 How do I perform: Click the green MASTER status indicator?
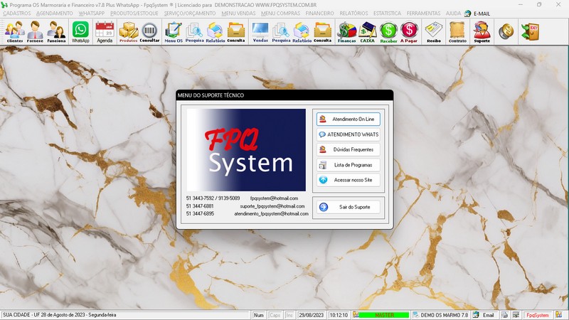384,315
